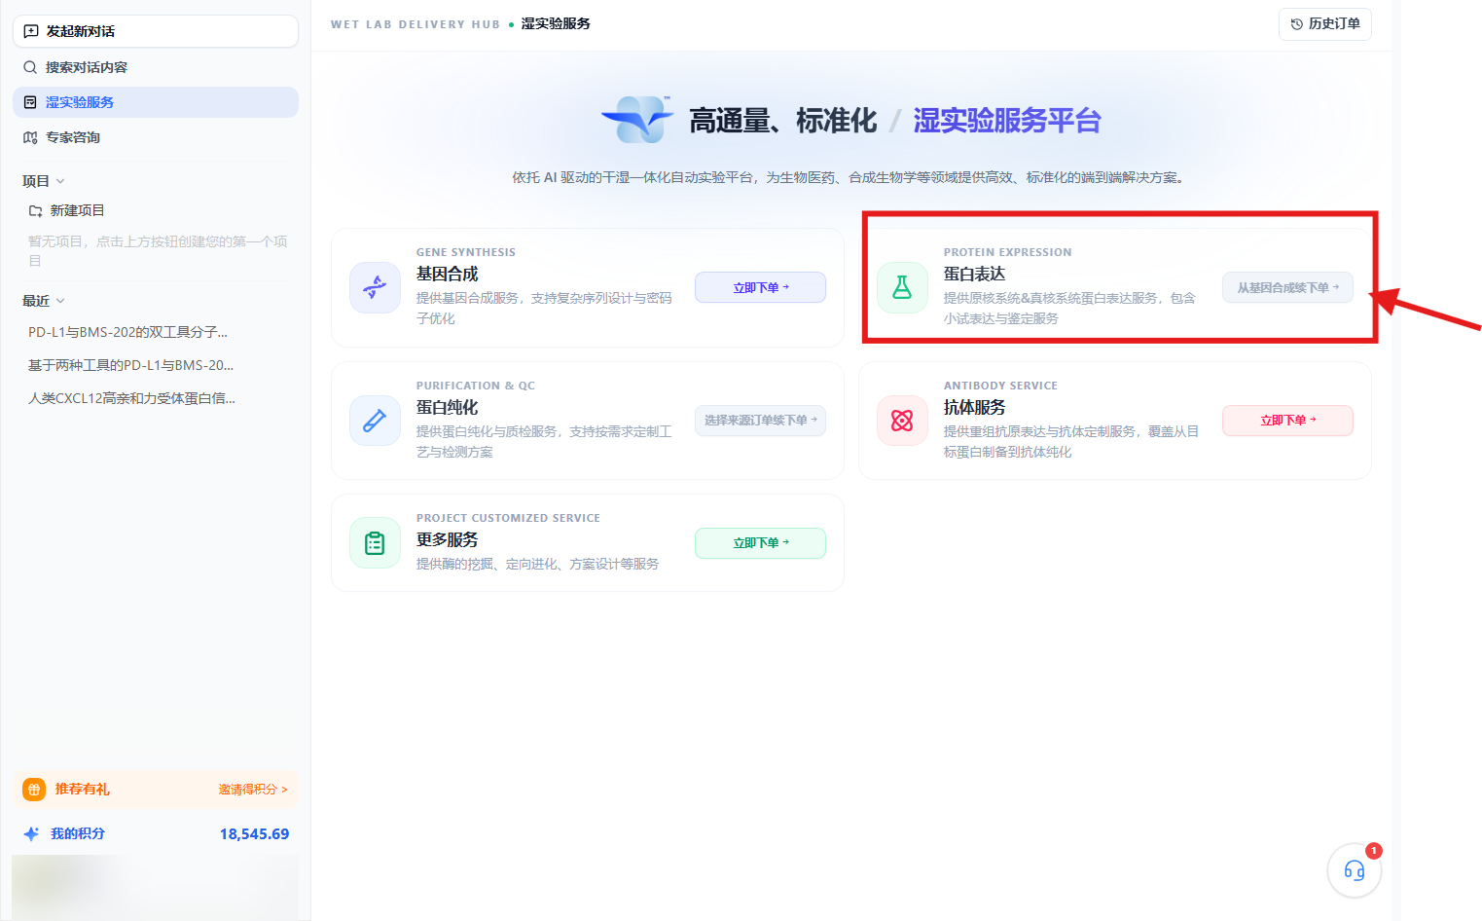This screenshot has width=1482, height=921.
Task: Click the 基因合成 card title
Action: (448, 274)
